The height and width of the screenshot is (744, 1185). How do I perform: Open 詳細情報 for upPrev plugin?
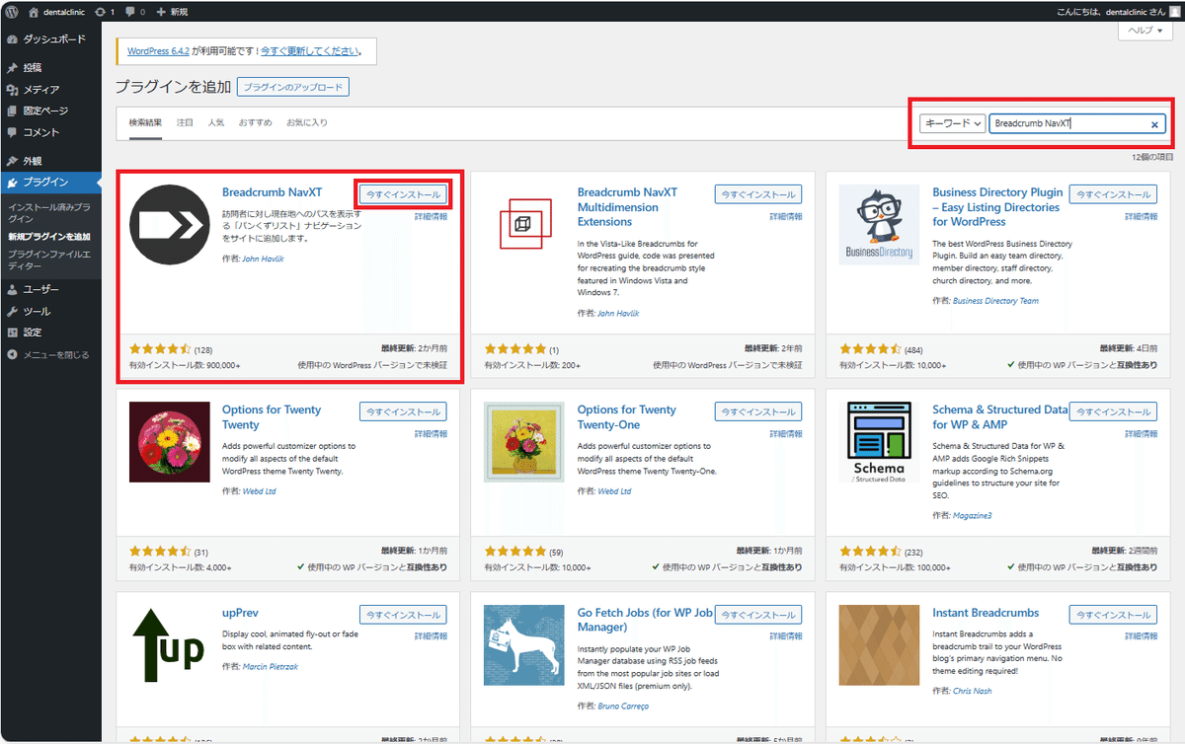(431, 636)
